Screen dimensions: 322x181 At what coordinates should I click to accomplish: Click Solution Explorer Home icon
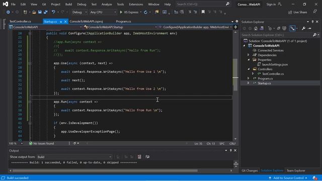tap(256, 28)
